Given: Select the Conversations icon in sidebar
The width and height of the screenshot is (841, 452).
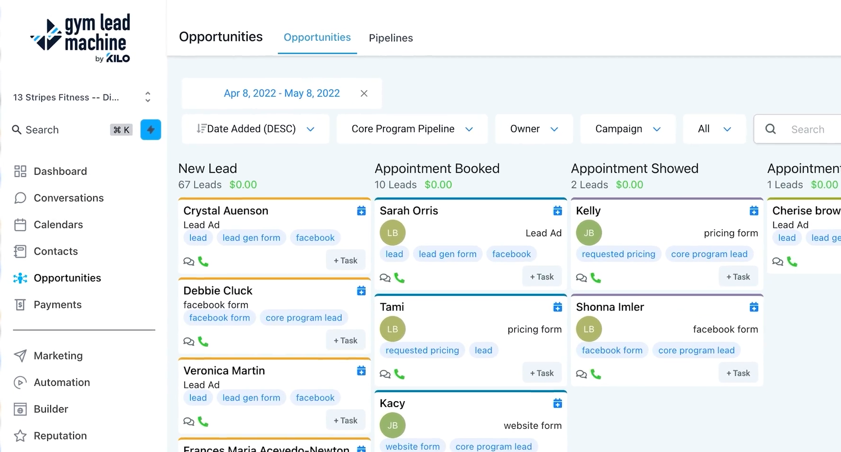Looking at the screenshot, I should (x=20, y=198).
